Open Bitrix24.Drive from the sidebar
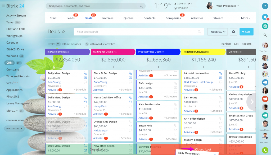This screenshot has height=155, width=271. 15,49
